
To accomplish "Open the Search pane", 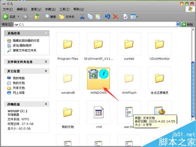I will tap(50, 17).
